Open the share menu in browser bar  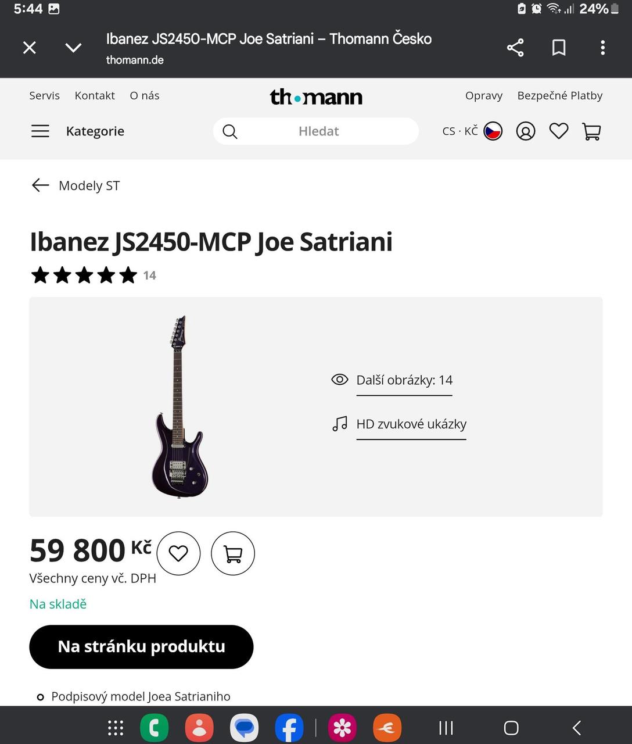coord(515,48)
